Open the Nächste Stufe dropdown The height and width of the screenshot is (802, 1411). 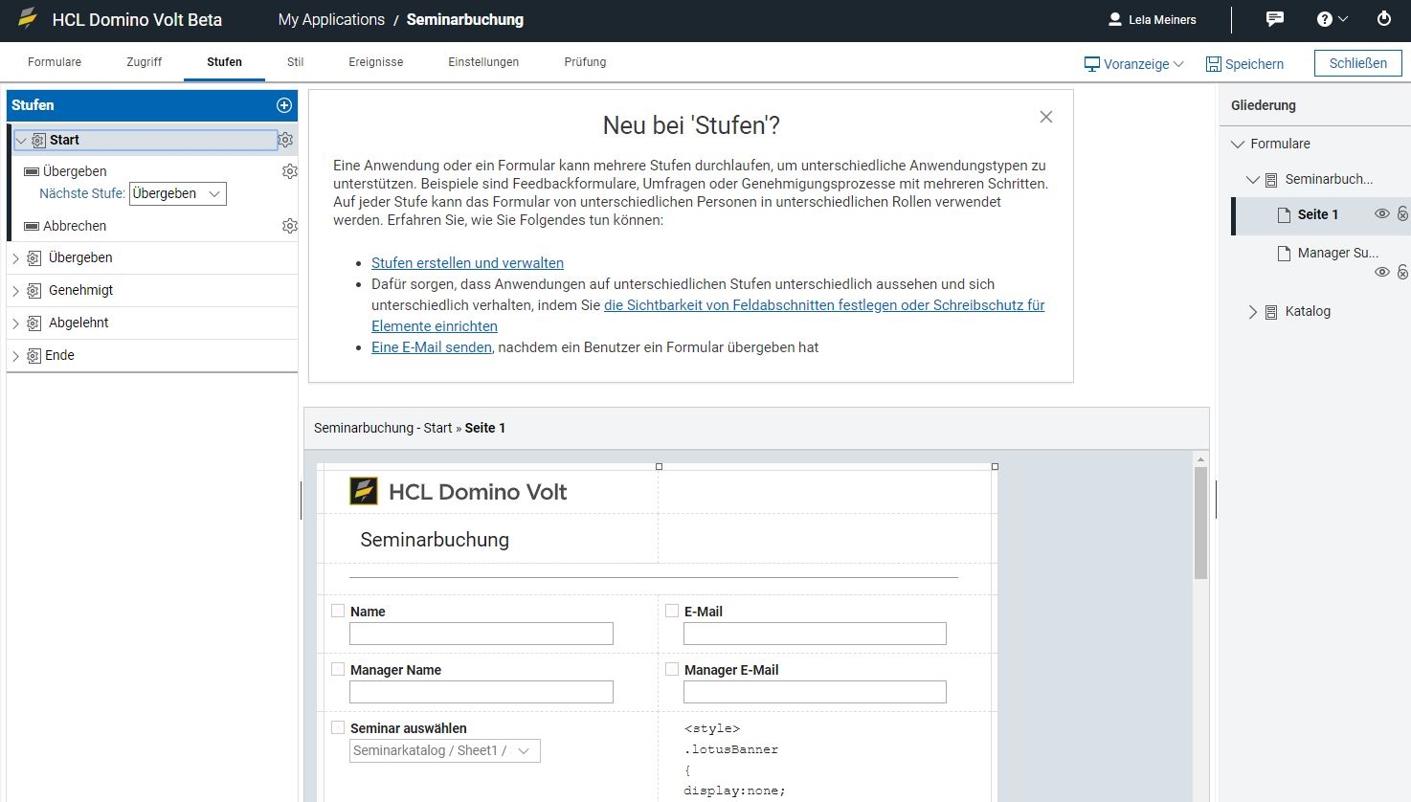click(x=178, y=193)
